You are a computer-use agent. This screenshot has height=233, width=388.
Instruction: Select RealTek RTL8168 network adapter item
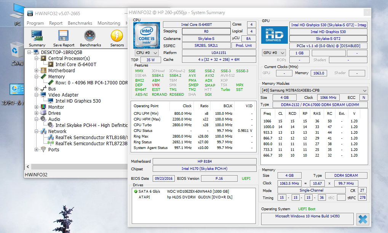[x=91, y=137]
